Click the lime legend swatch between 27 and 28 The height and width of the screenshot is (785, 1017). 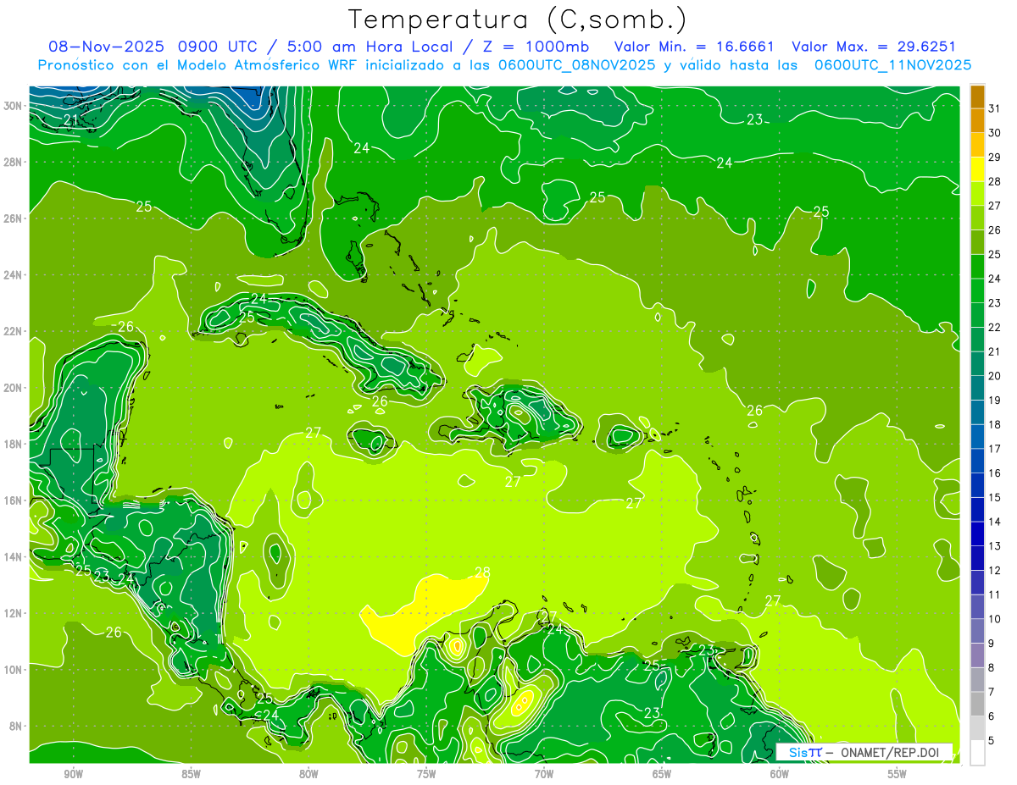977,193
